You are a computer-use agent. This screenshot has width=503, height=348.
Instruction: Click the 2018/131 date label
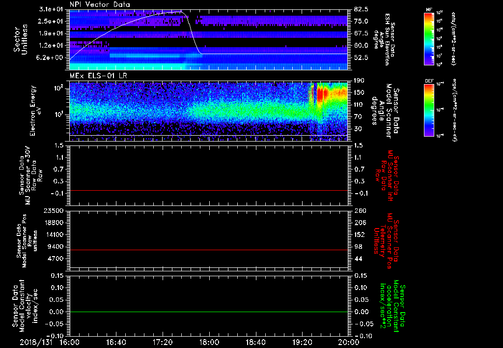click(35, 342)
